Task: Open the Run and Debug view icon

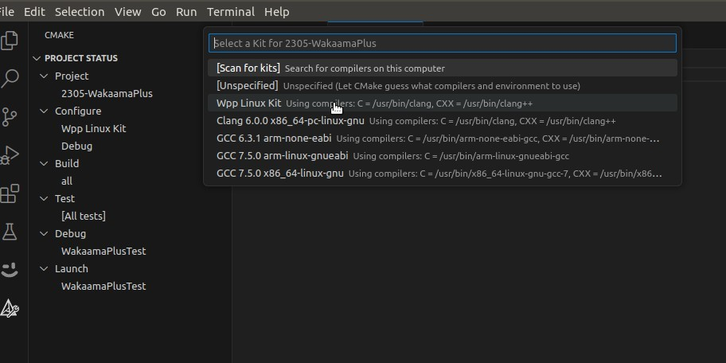Action: point(10,155)
